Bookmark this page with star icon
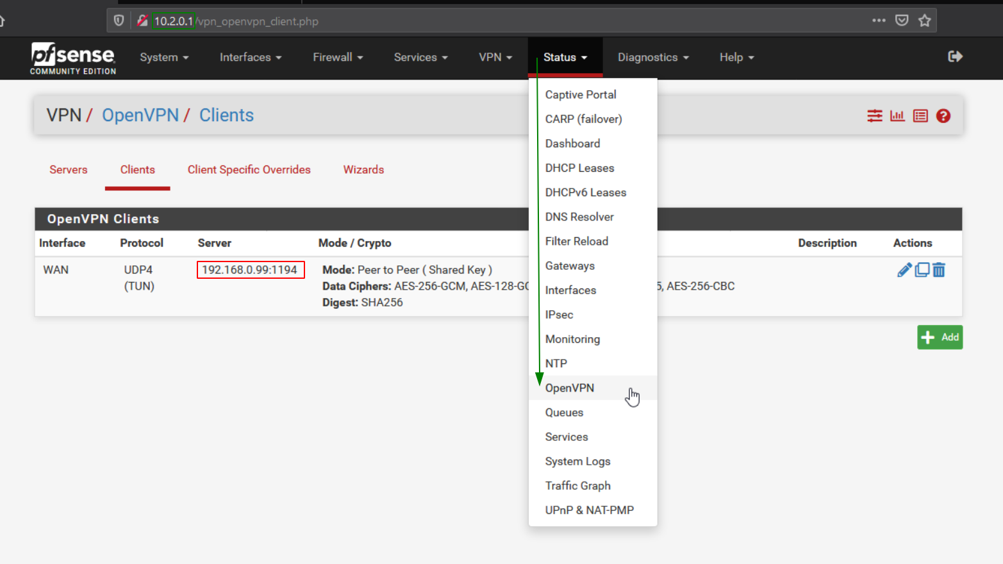The height and width of the screenshot is (564, 1003). (924, 21)
